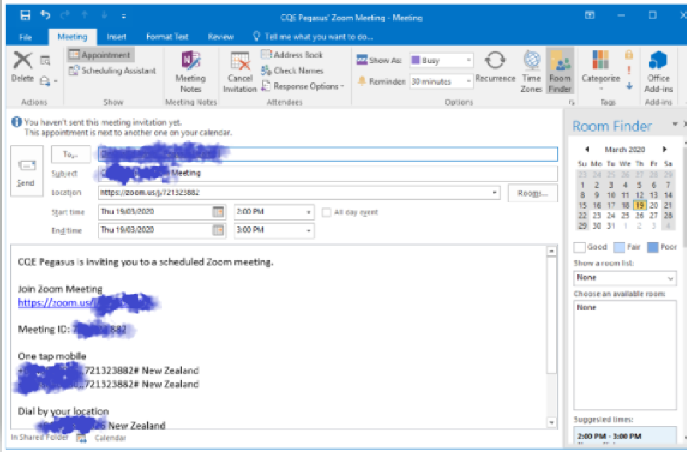Switch to the Insert ribbon tab
The width and height of the screenshot is (687, 452).
pos(117,37)
